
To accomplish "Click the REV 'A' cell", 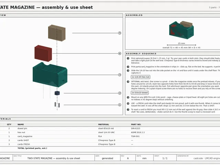I will (x=128, y=158).
